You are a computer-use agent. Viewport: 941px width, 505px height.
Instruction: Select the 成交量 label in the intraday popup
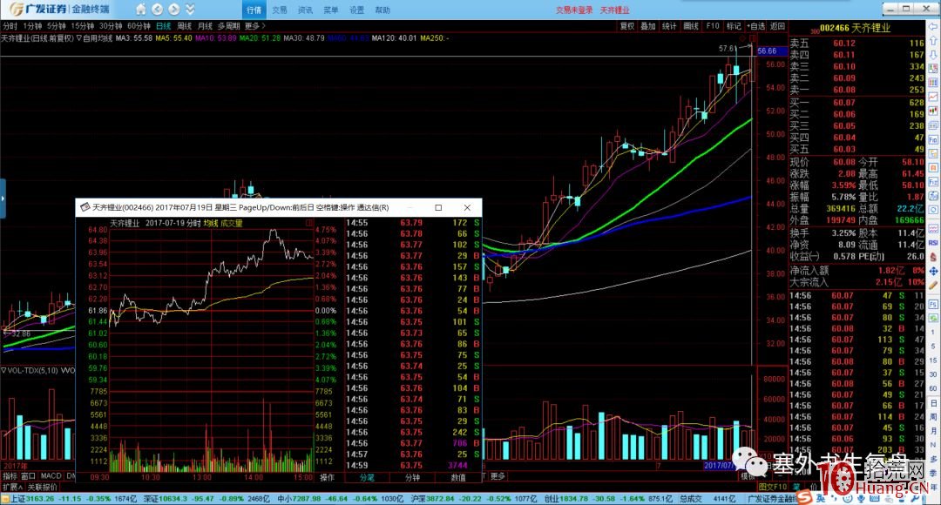[x=232, y=223]
